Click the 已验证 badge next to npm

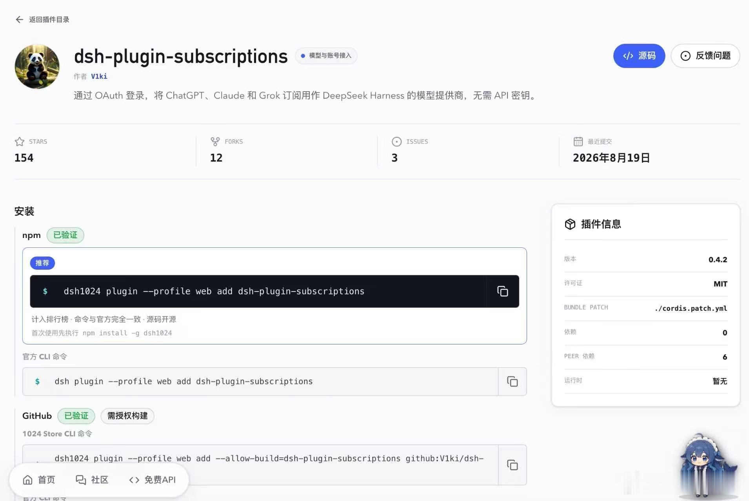click(x=65, y=235)
